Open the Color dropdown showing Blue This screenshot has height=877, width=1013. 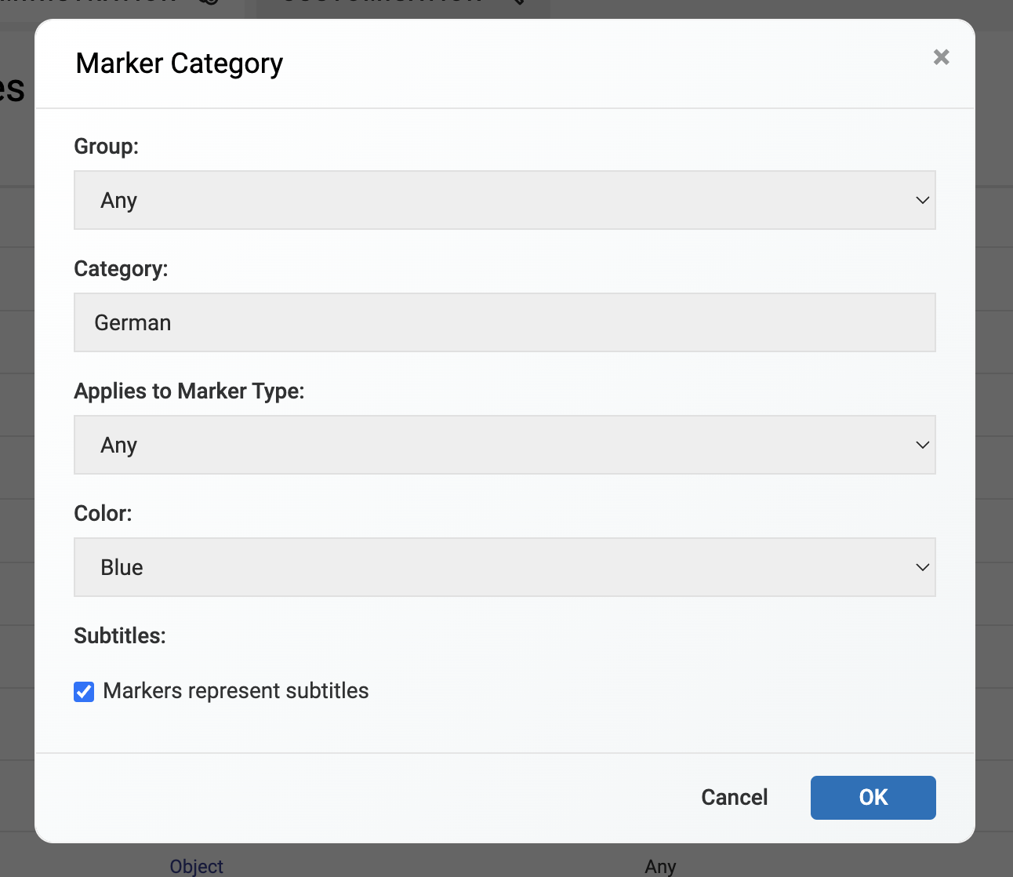pyautogui.click(x=505, y=567)
